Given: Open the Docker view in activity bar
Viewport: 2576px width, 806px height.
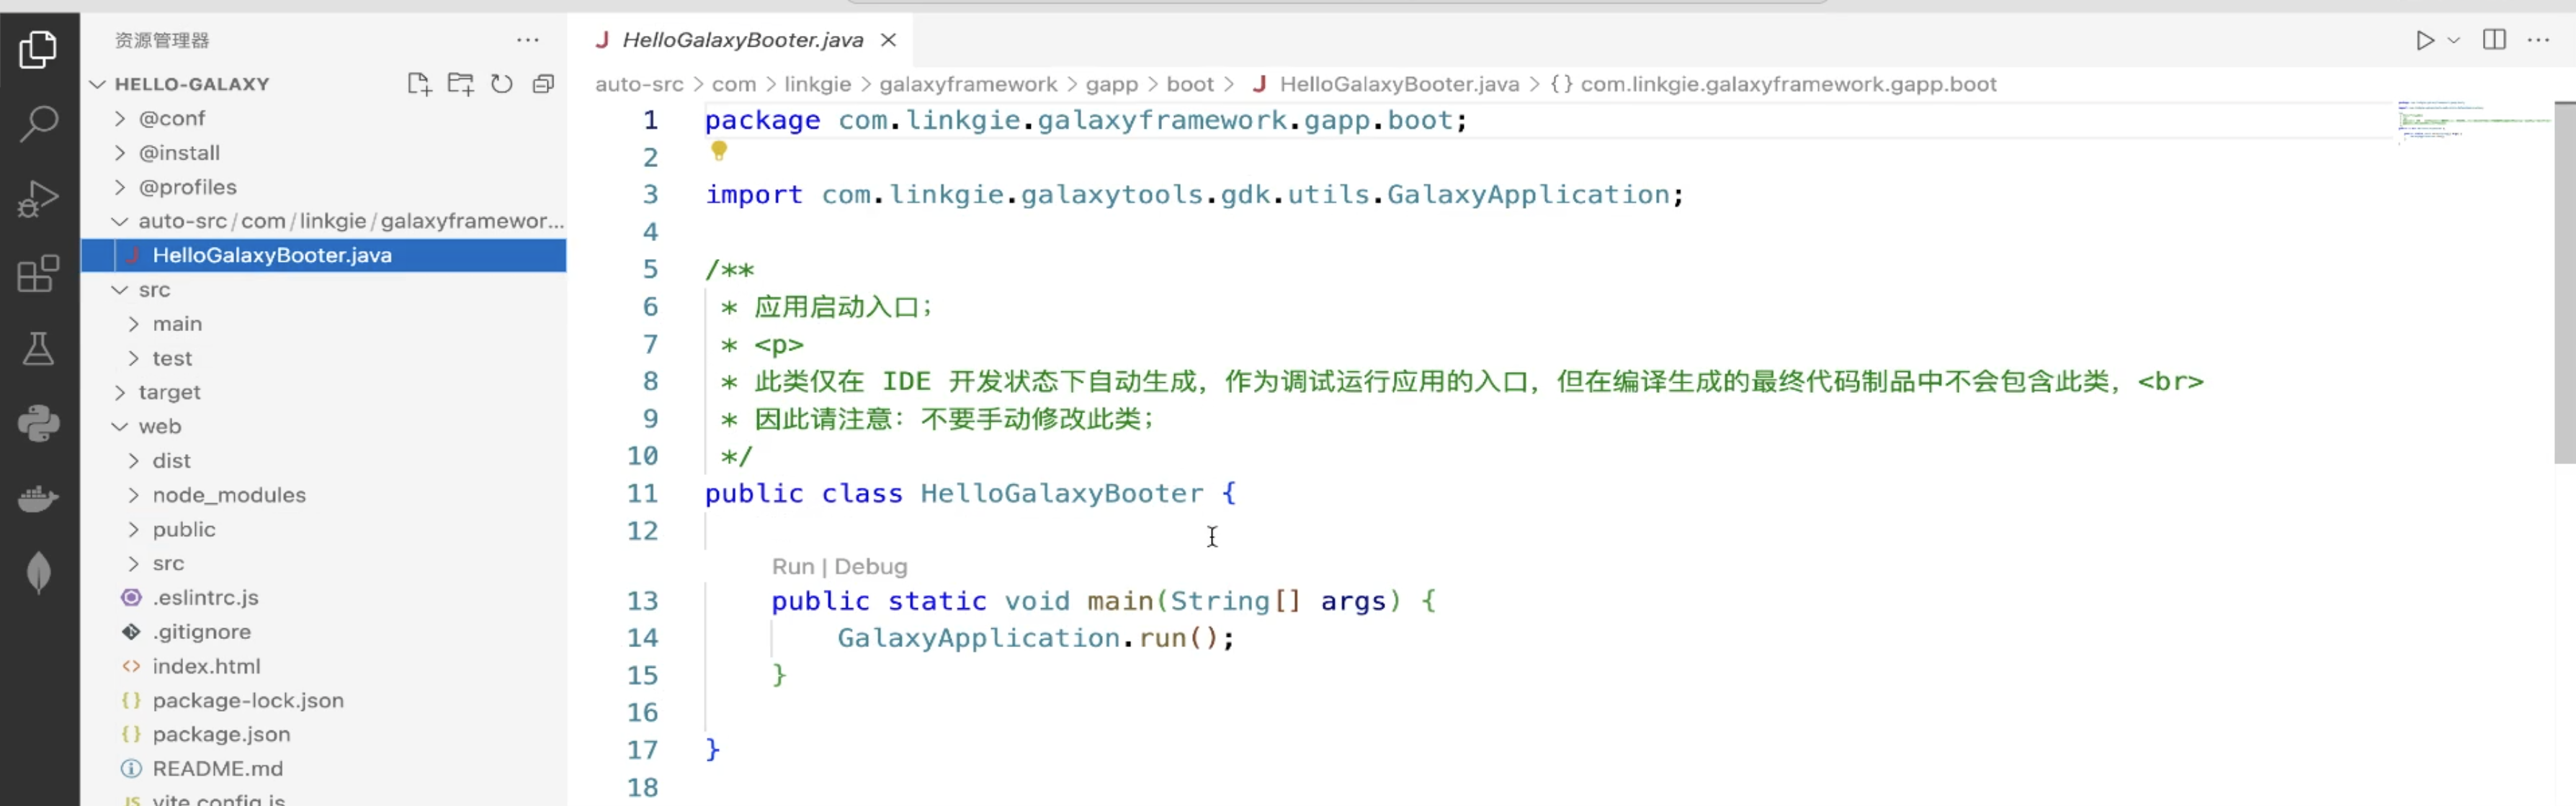Looking at the screenshot, I should (x=38, y=497).
